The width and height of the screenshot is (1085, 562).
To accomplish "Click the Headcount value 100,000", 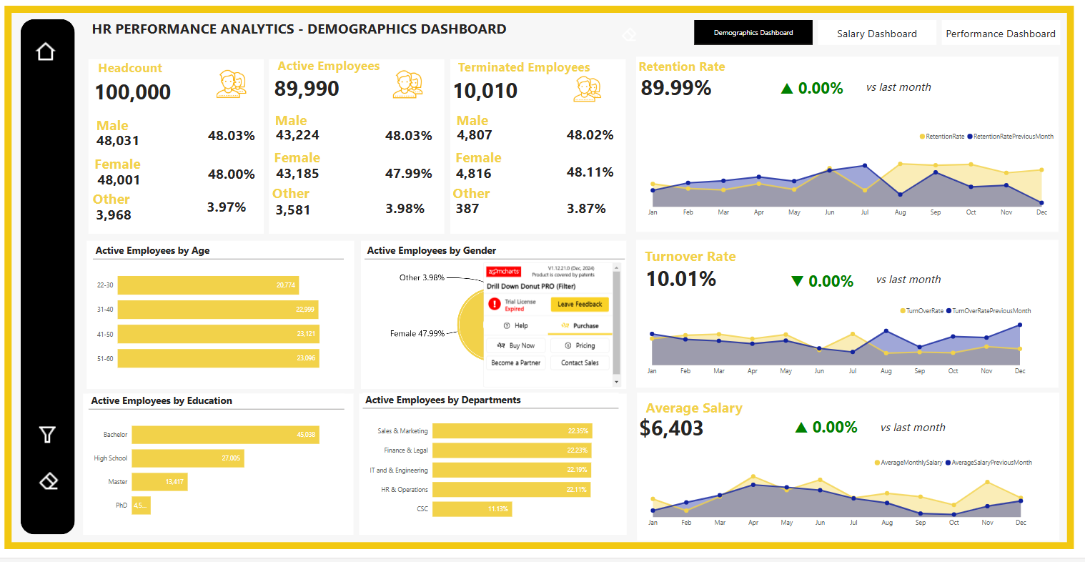I will (133, 92).
